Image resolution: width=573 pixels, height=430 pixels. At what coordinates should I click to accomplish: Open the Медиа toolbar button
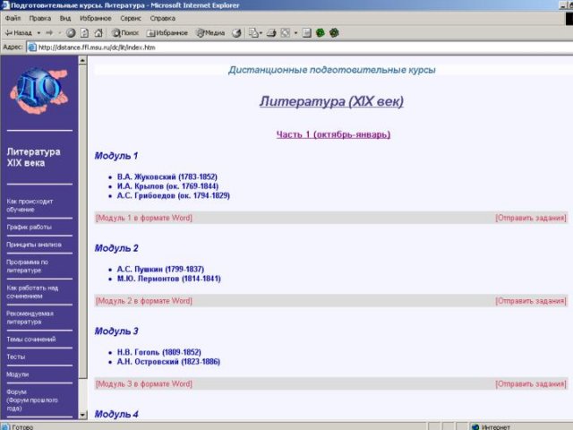click(210, 33)
